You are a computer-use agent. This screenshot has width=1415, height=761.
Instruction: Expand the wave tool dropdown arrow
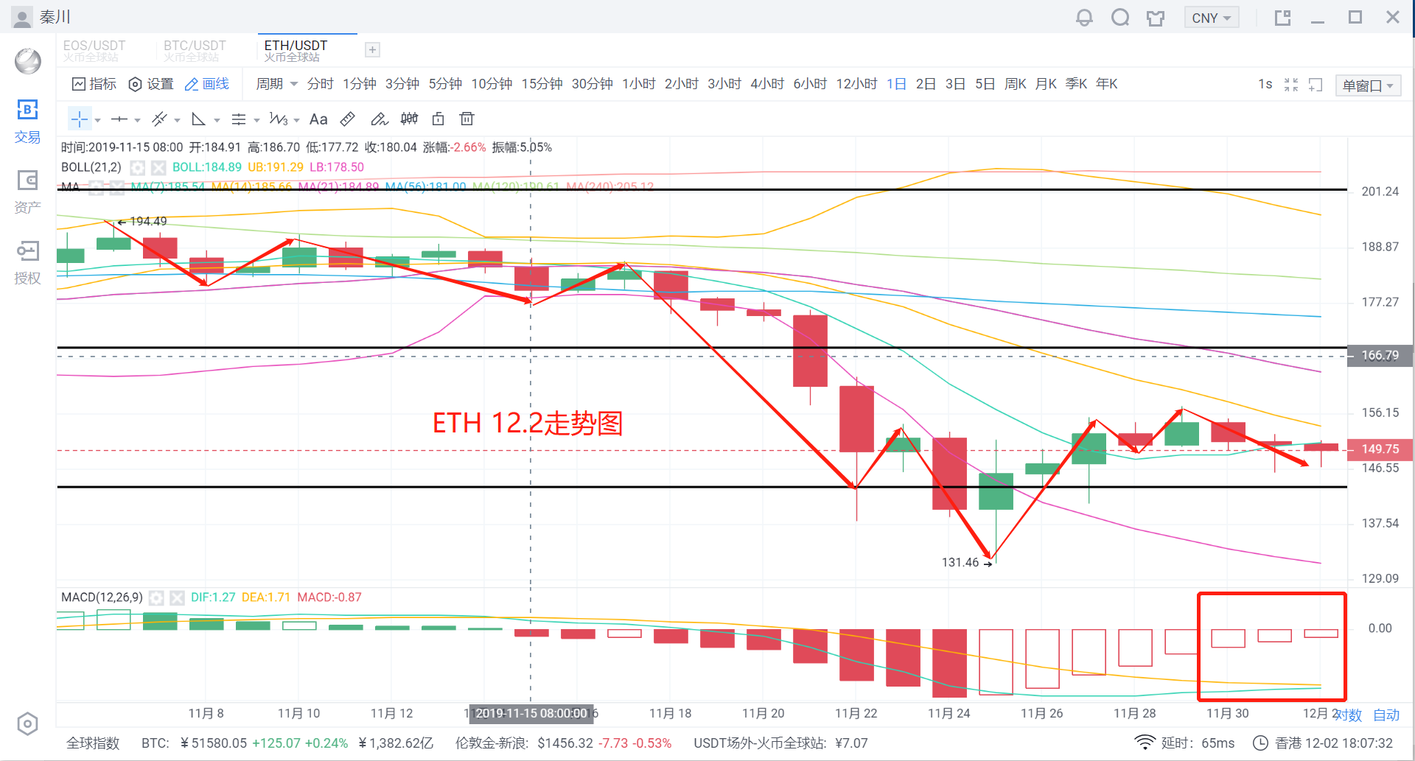tap(296, 120)
